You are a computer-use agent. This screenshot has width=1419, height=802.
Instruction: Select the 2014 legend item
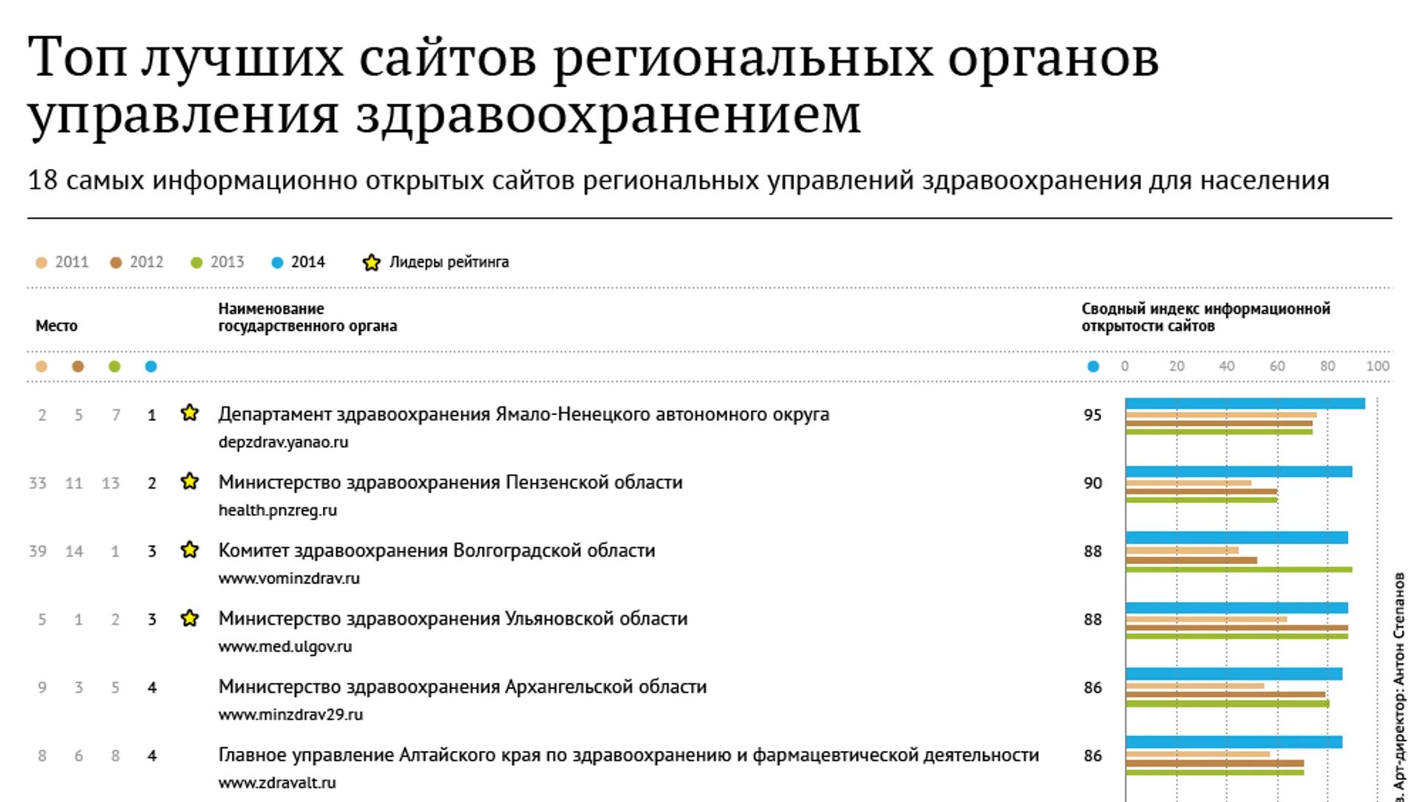coord(298,262)
